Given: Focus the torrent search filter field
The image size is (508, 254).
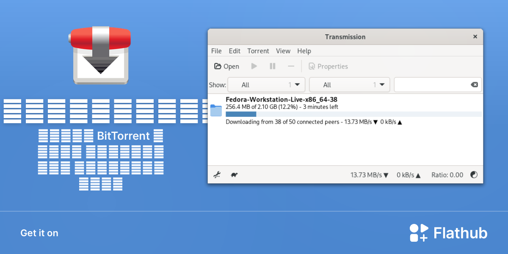Looking at the screenshot, I should (438, 85).
